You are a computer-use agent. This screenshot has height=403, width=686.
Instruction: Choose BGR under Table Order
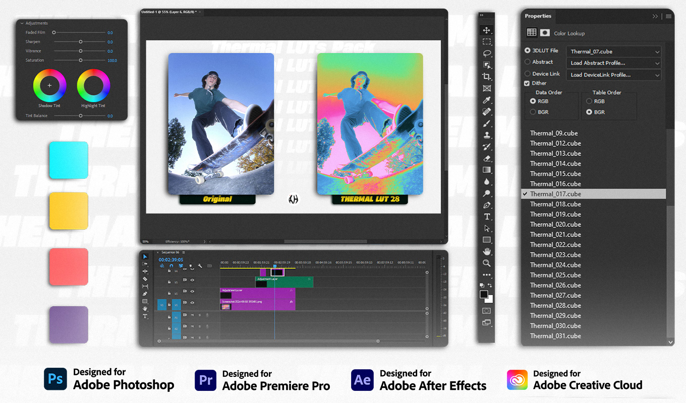(x=589, y=112)
